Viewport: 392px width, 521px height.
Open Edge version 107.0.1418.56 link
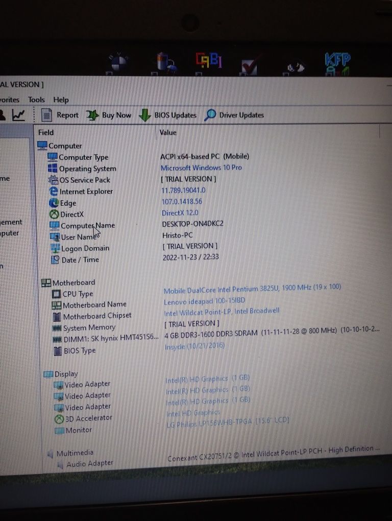[x=182, y=201]
